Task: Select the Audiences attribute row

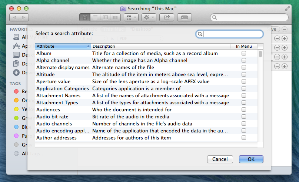Action: (146, 109)
